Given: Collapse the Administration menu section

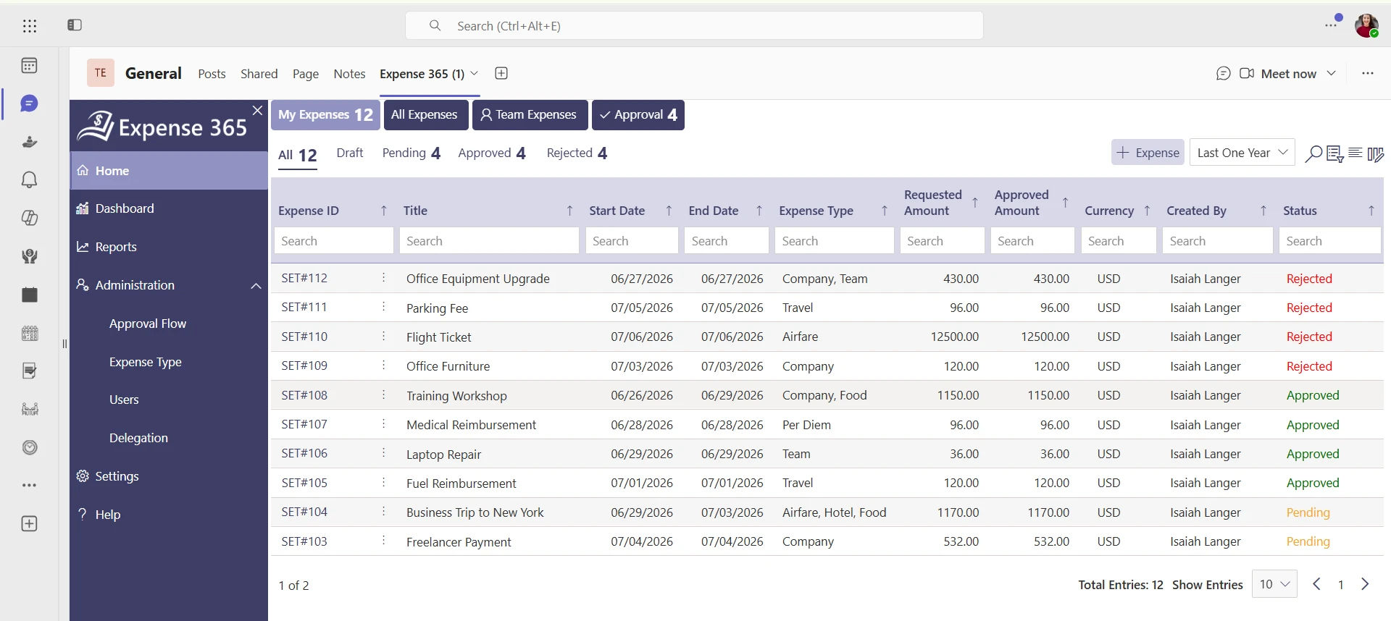Looking at the screenshot, I should click(x=256, y=286).
